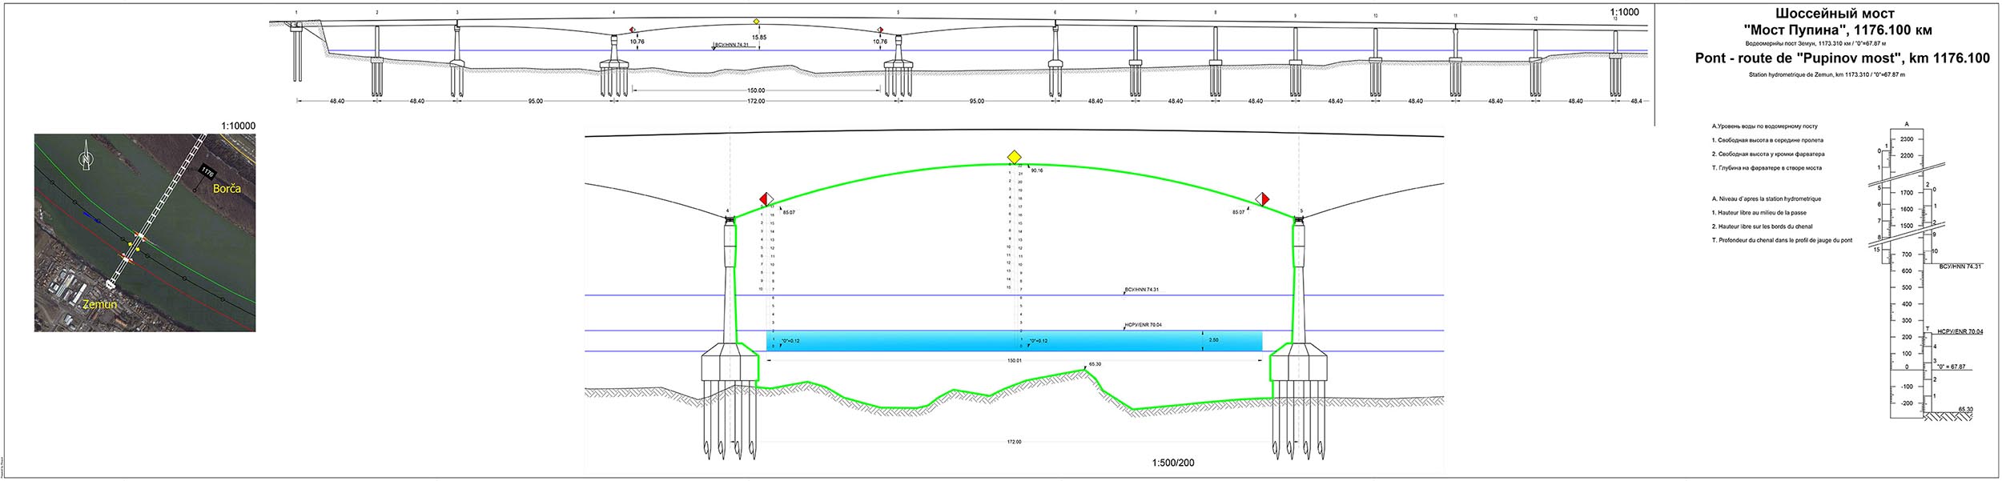Click the 65.30 riverbed peak elevation label
The height and width of the screenshot is (481, 2002).
coord(1095,365)
